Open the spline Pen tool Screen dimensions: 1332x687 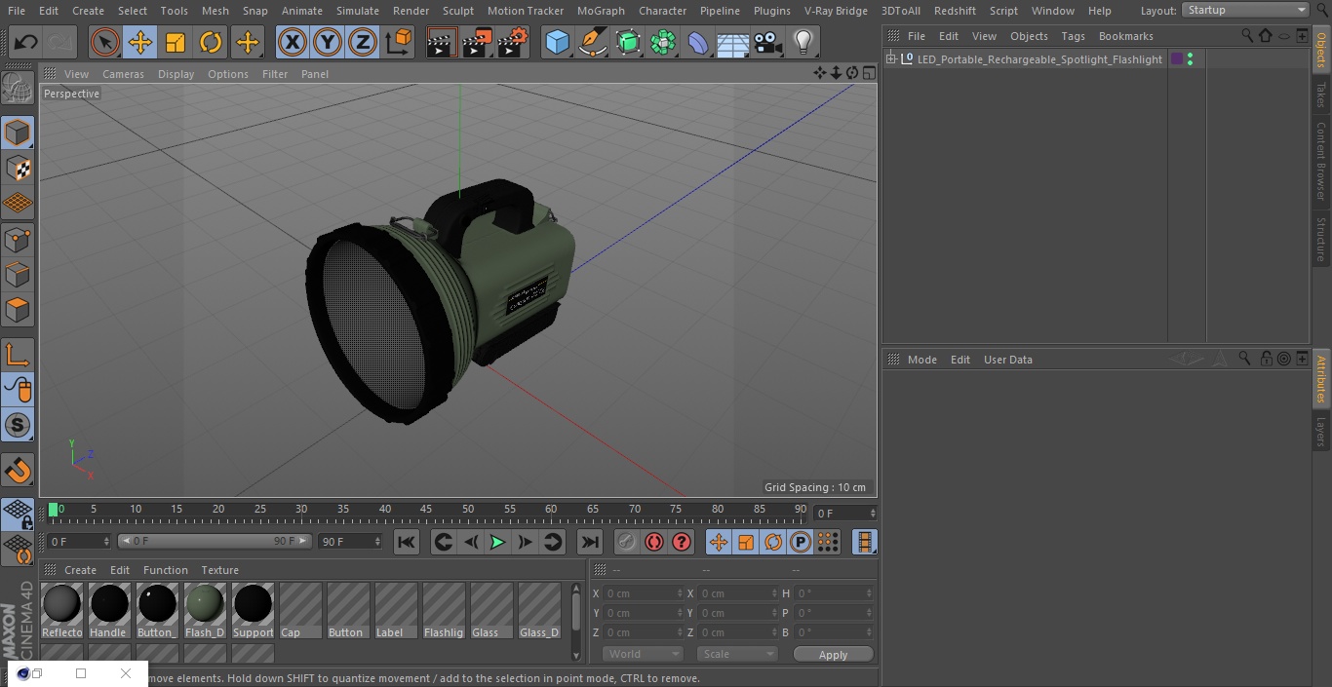[x=592, y=42]
